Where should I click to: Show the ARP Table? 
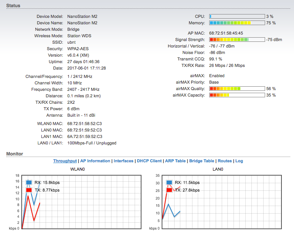click(x=175, y=161)
